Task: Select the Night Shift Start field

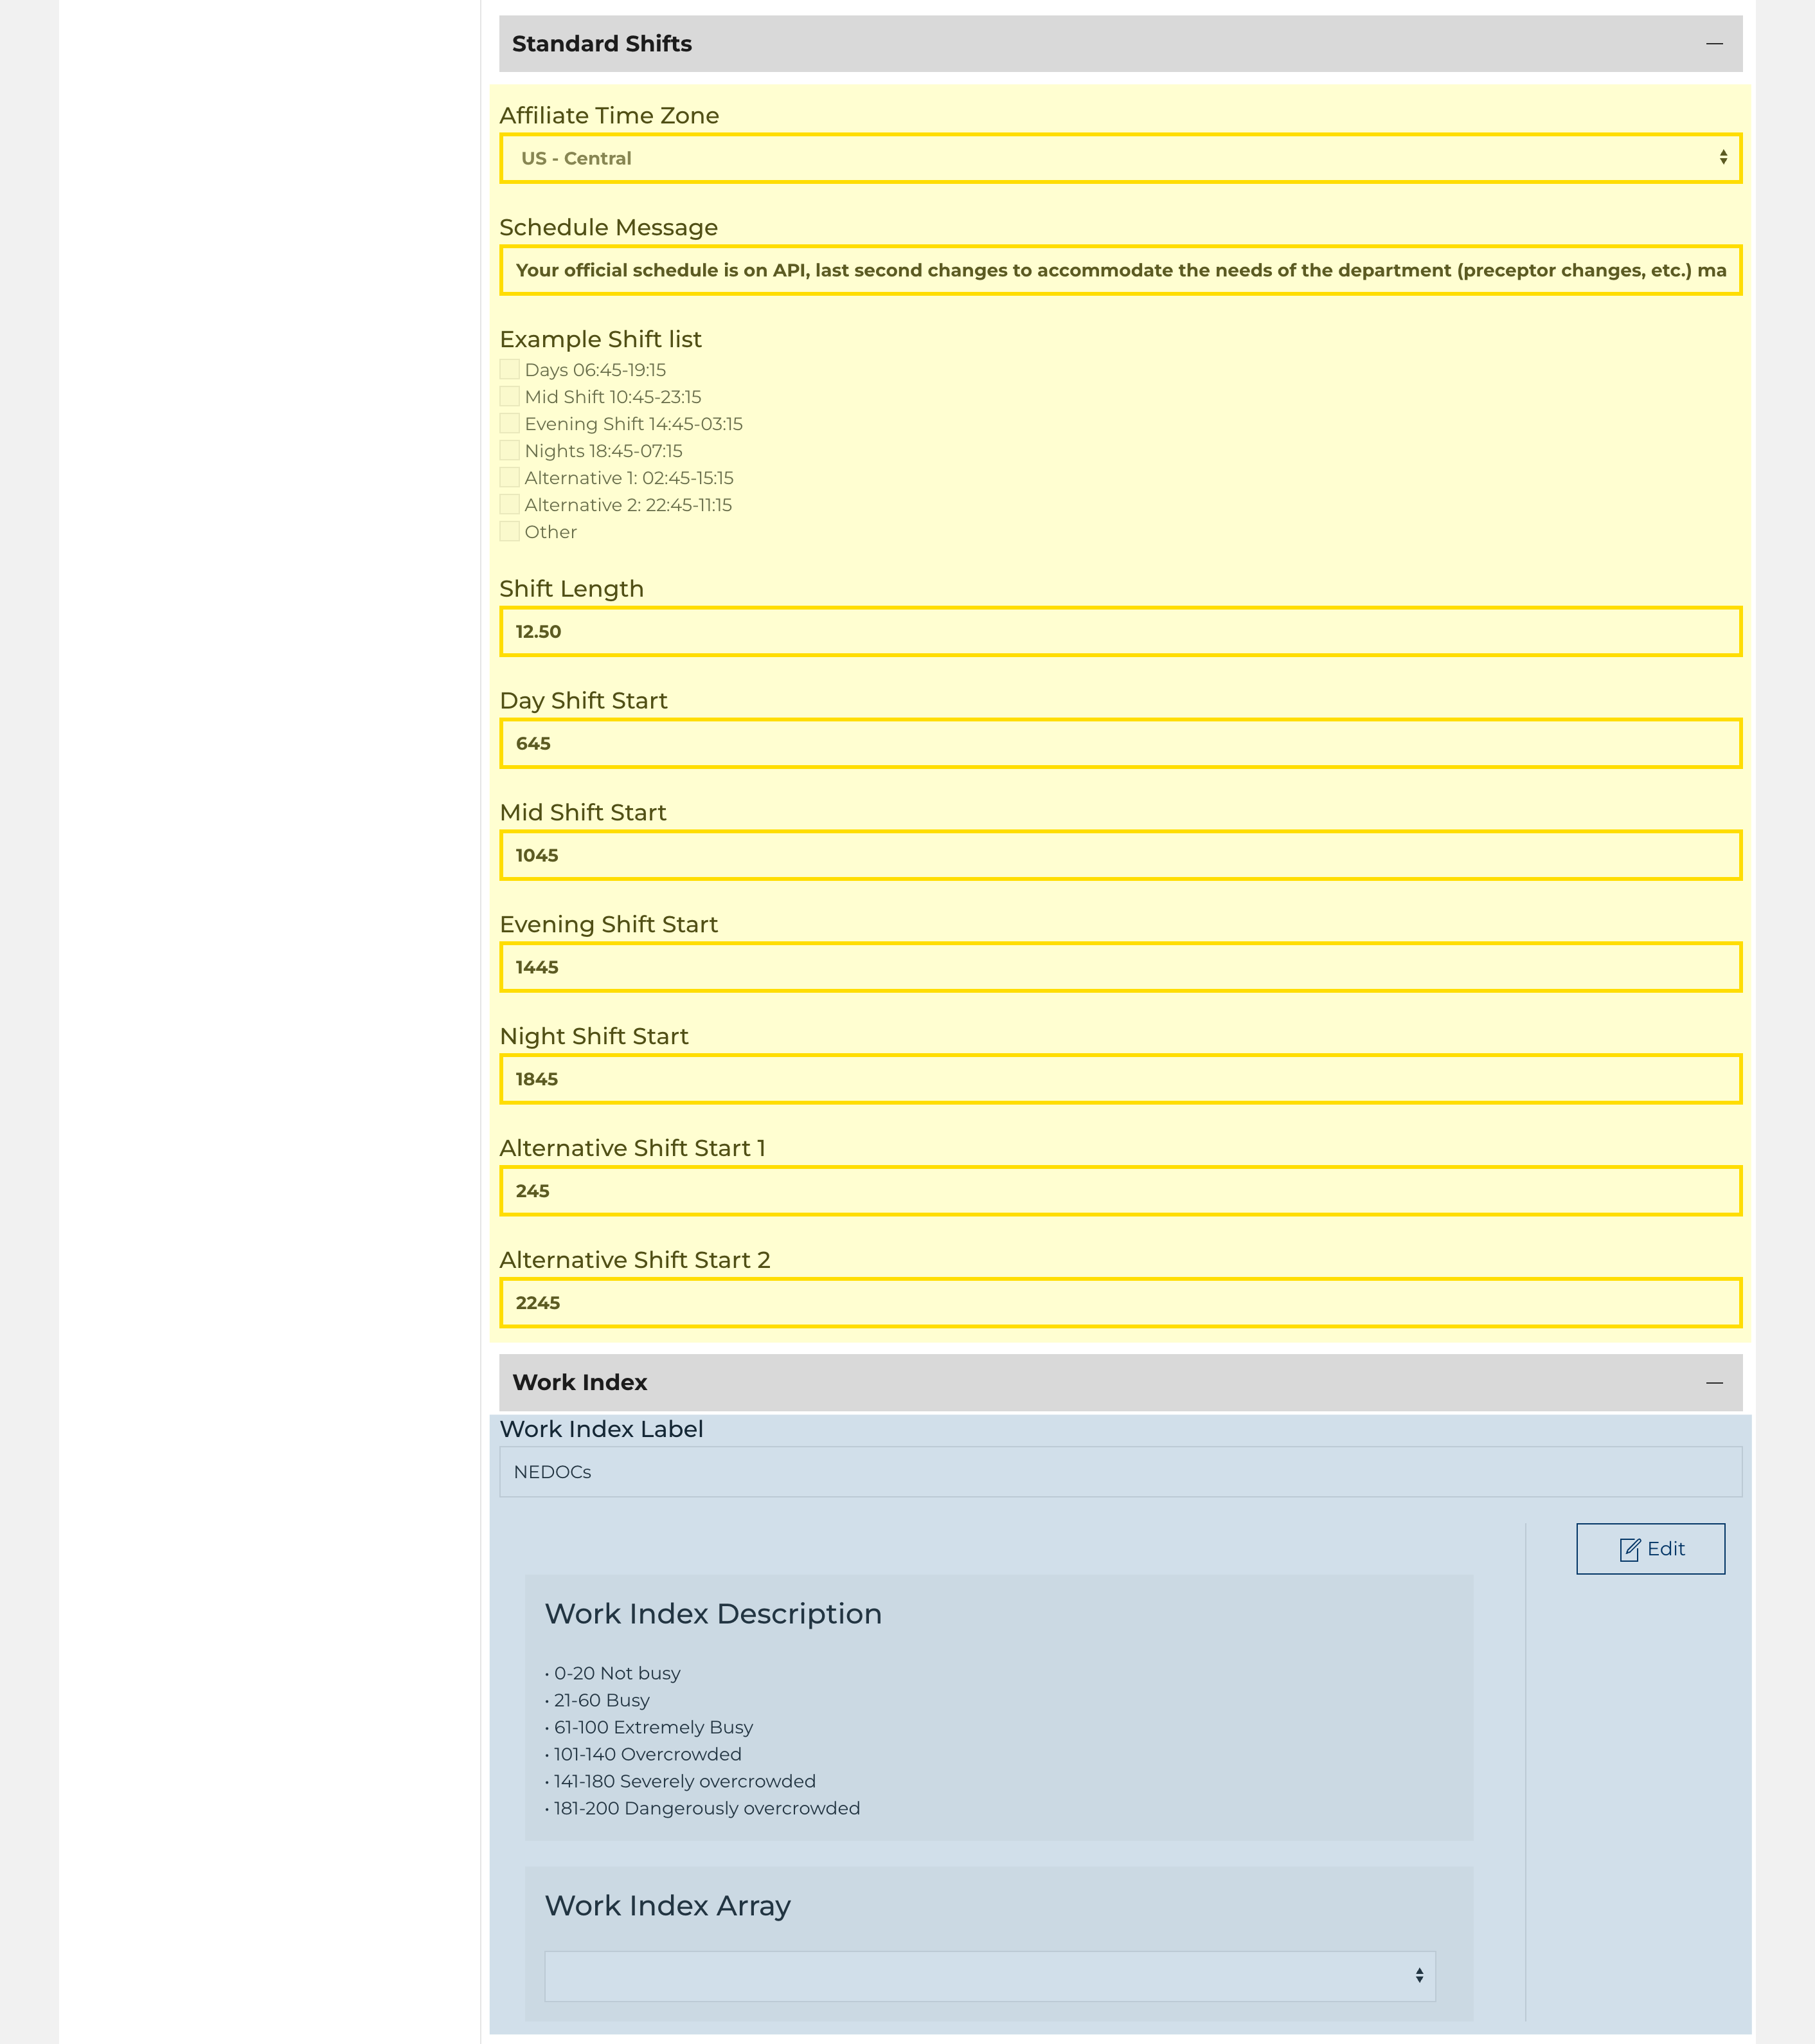Action: point(1120,1080)
